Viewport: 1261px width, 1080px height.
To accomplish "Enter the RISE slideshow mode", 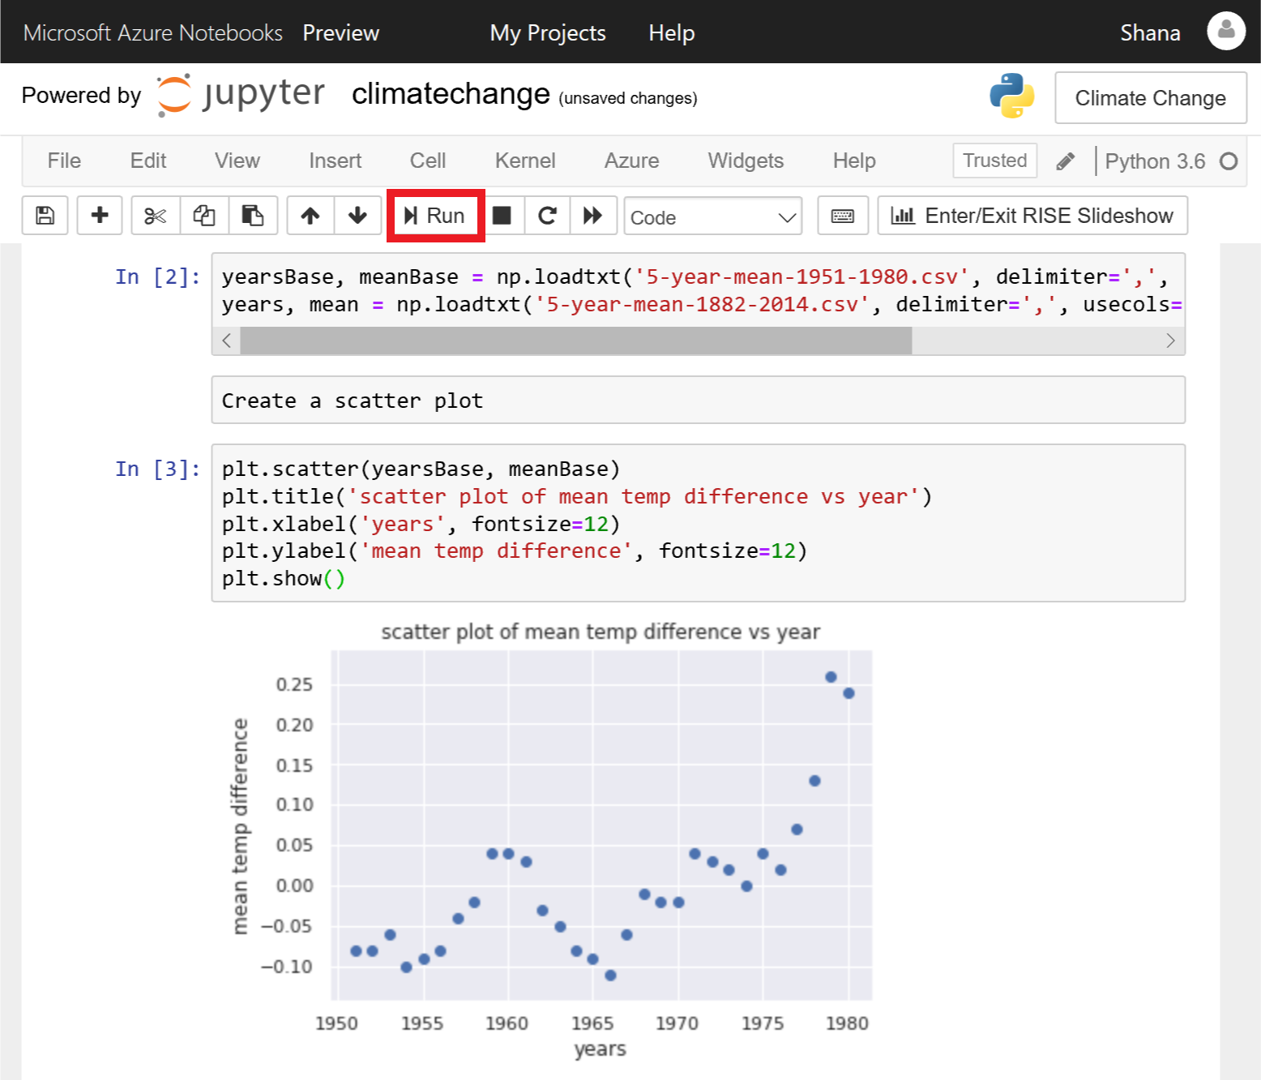I will click(1032, 215).
